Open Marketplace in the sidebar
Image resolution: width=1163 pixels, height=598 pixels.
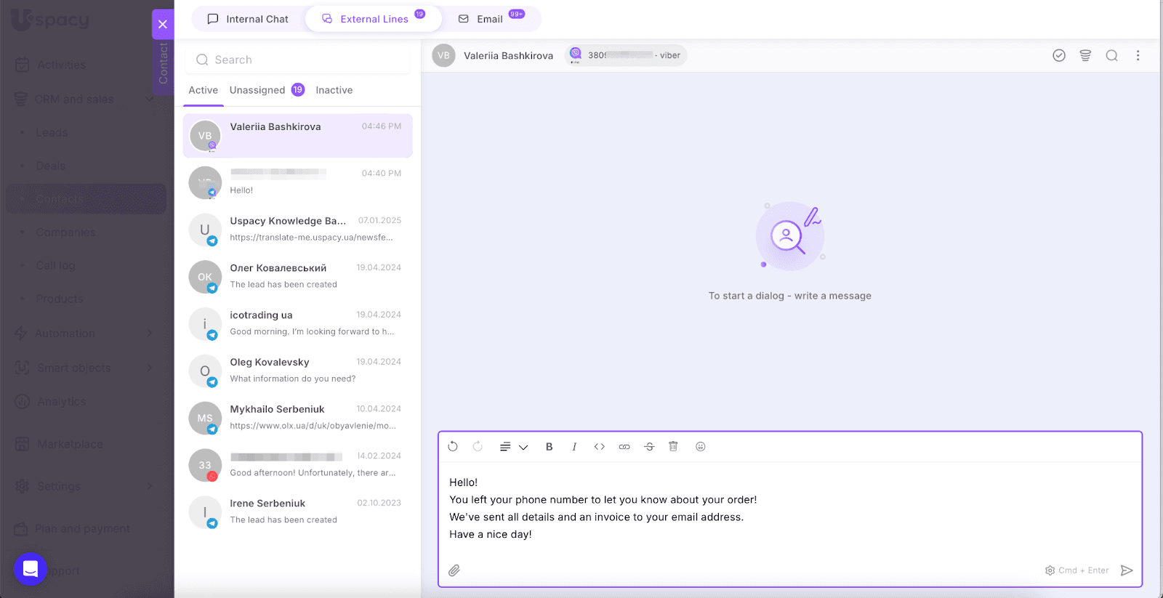[70, 444]
